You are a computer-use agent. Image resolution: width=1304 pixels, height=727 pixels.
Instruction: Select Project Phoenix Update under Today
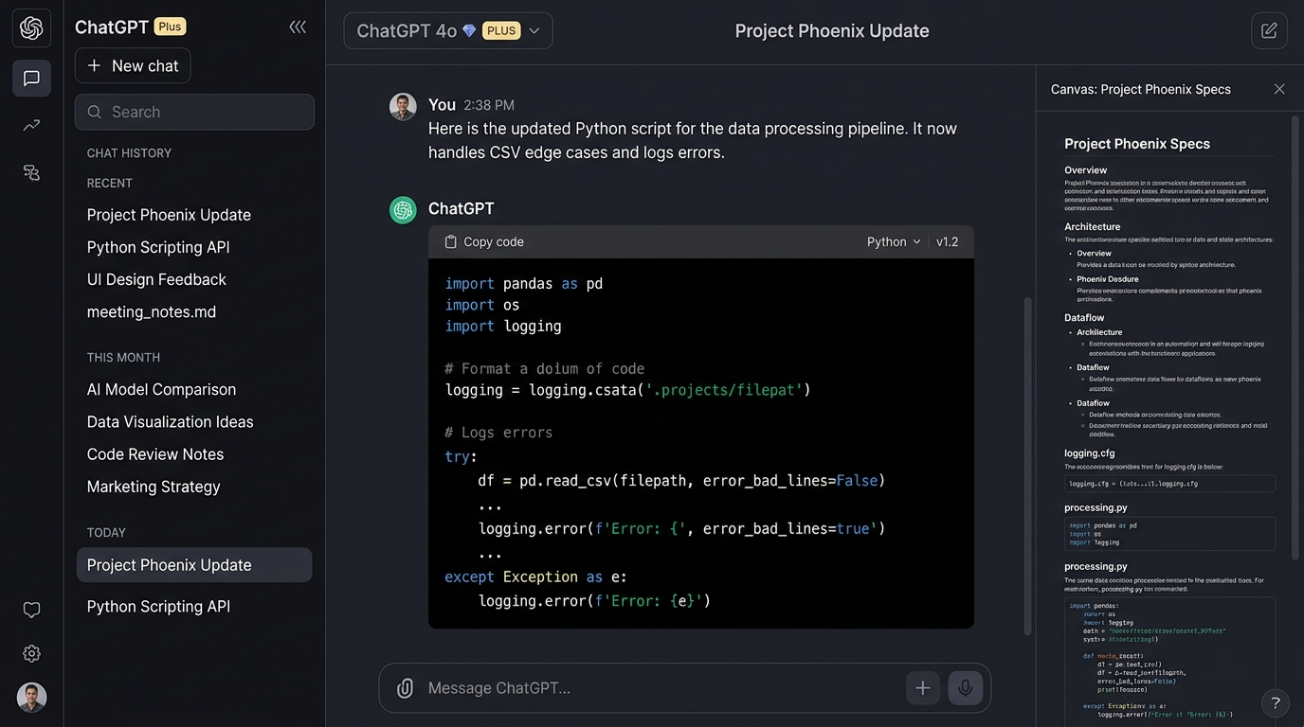click(194, 565)
